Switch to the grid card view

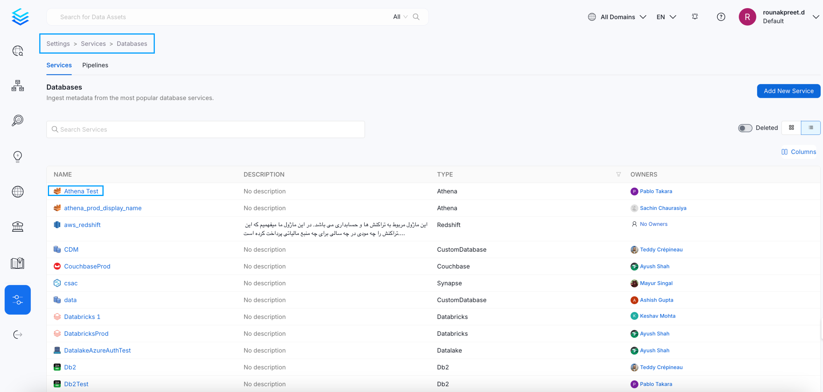point(791,128)
